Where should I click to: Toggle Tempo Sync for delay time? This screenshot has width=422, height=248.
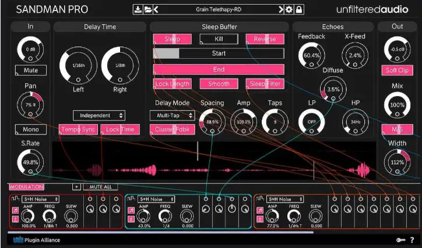78,129
